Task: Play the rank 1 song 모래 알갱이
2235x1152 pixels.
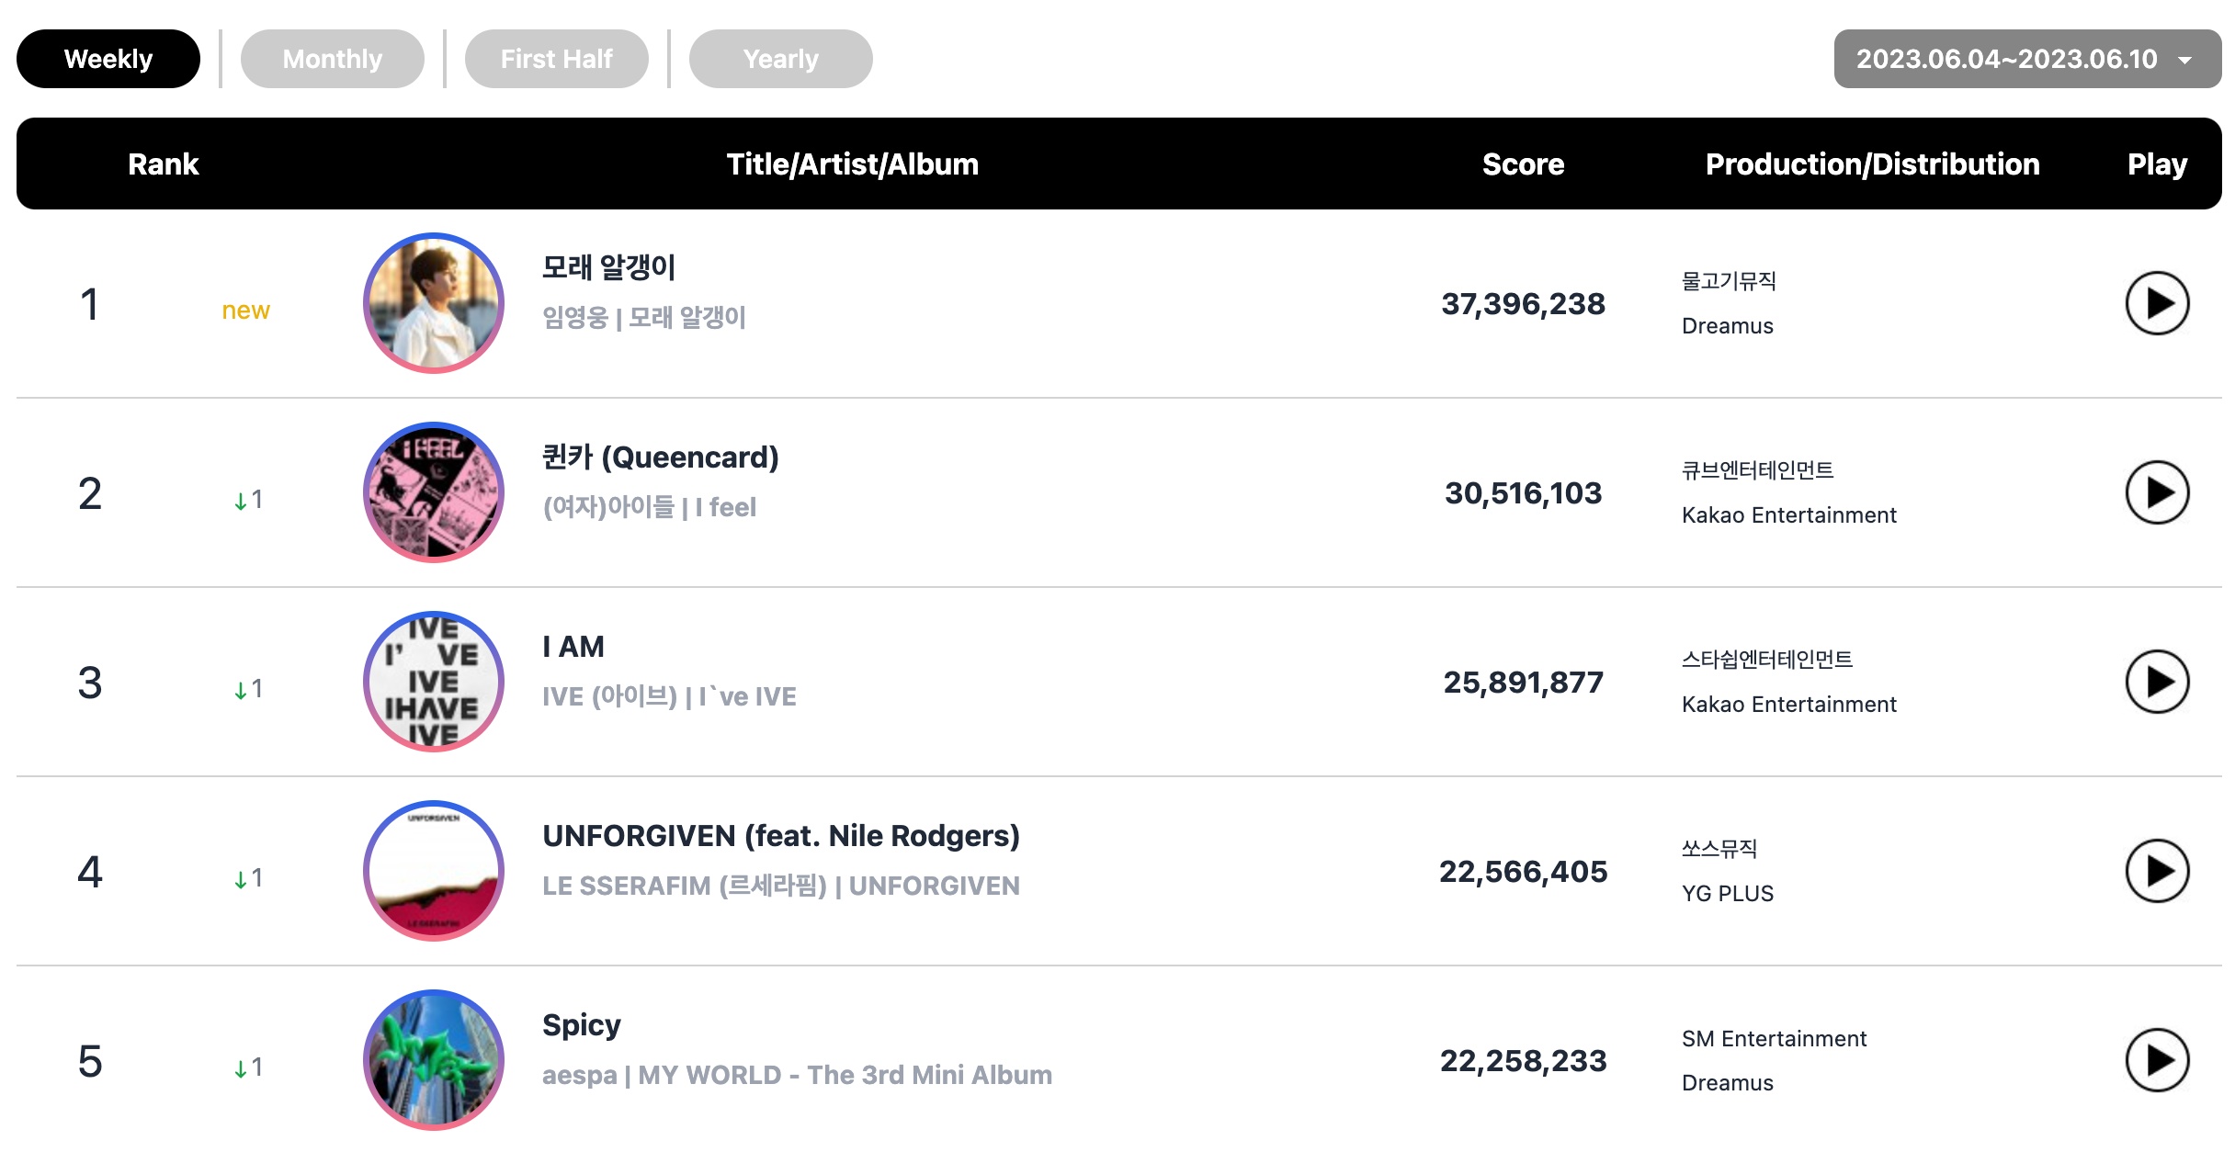Action: pyautogui.click(x=2157, y=303)
